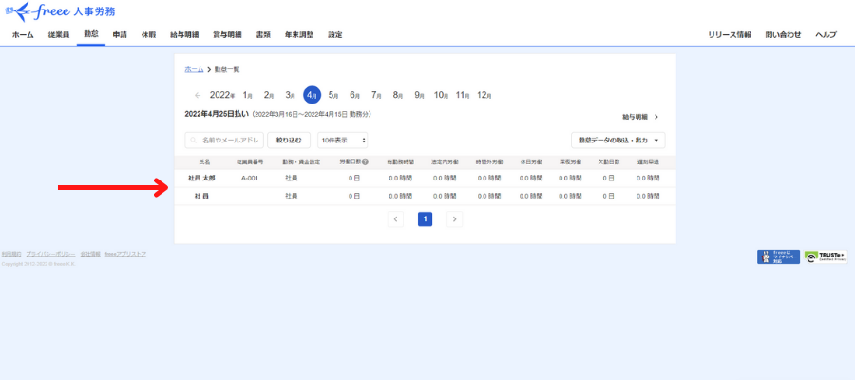Click the freee マイナンバー対応 badge
Viewport: 855px width, 380px height.
(778, 256)
